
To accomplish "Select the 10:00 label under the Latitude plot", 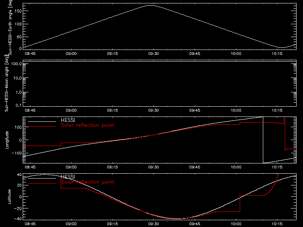I will coord(236,224).
